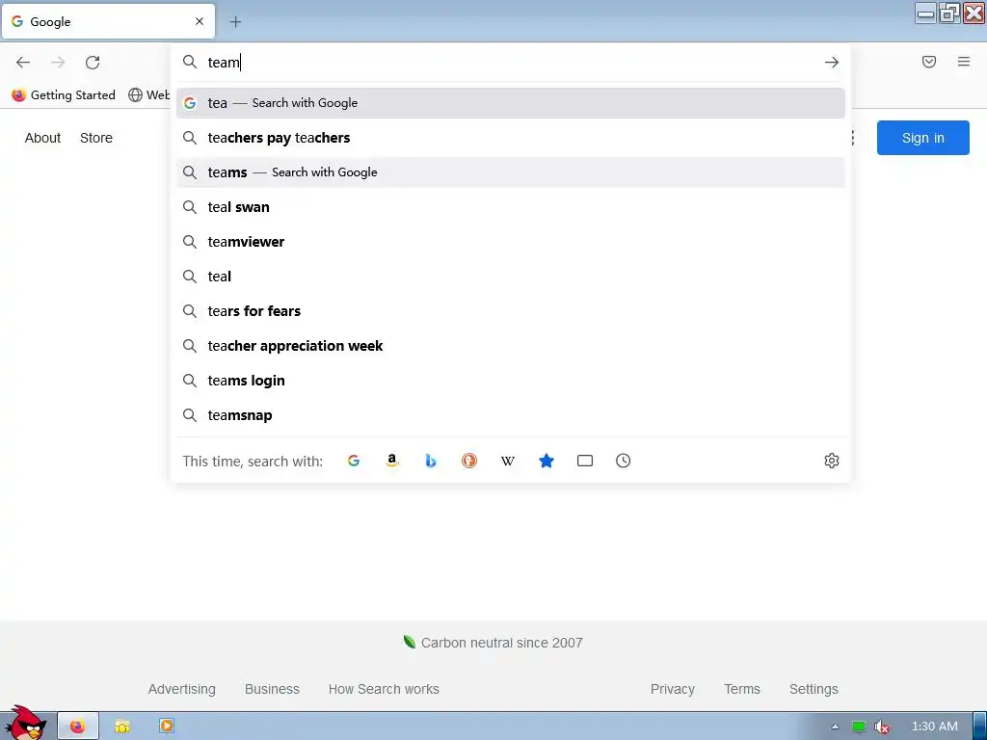This screenshot has width=987, height=740.
Task: Select 'tea — Search with Google' suggestion
Action: (511, 103)
